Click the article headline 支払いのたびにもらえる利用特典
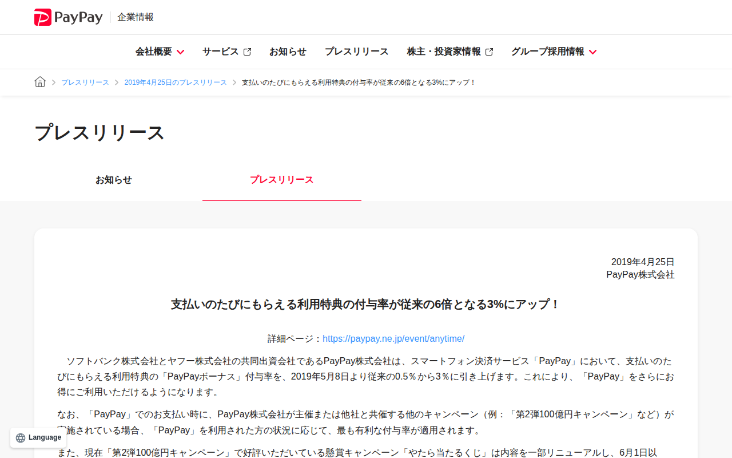 pos(365,304)
